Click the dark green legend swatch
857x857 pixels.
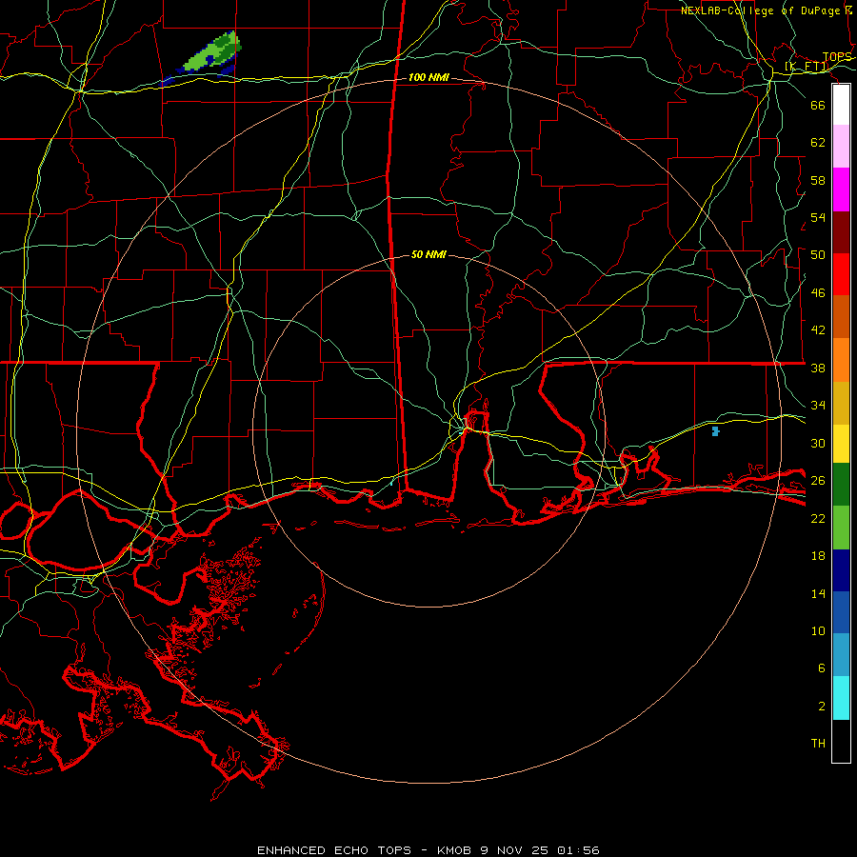[x=841, y=485]
